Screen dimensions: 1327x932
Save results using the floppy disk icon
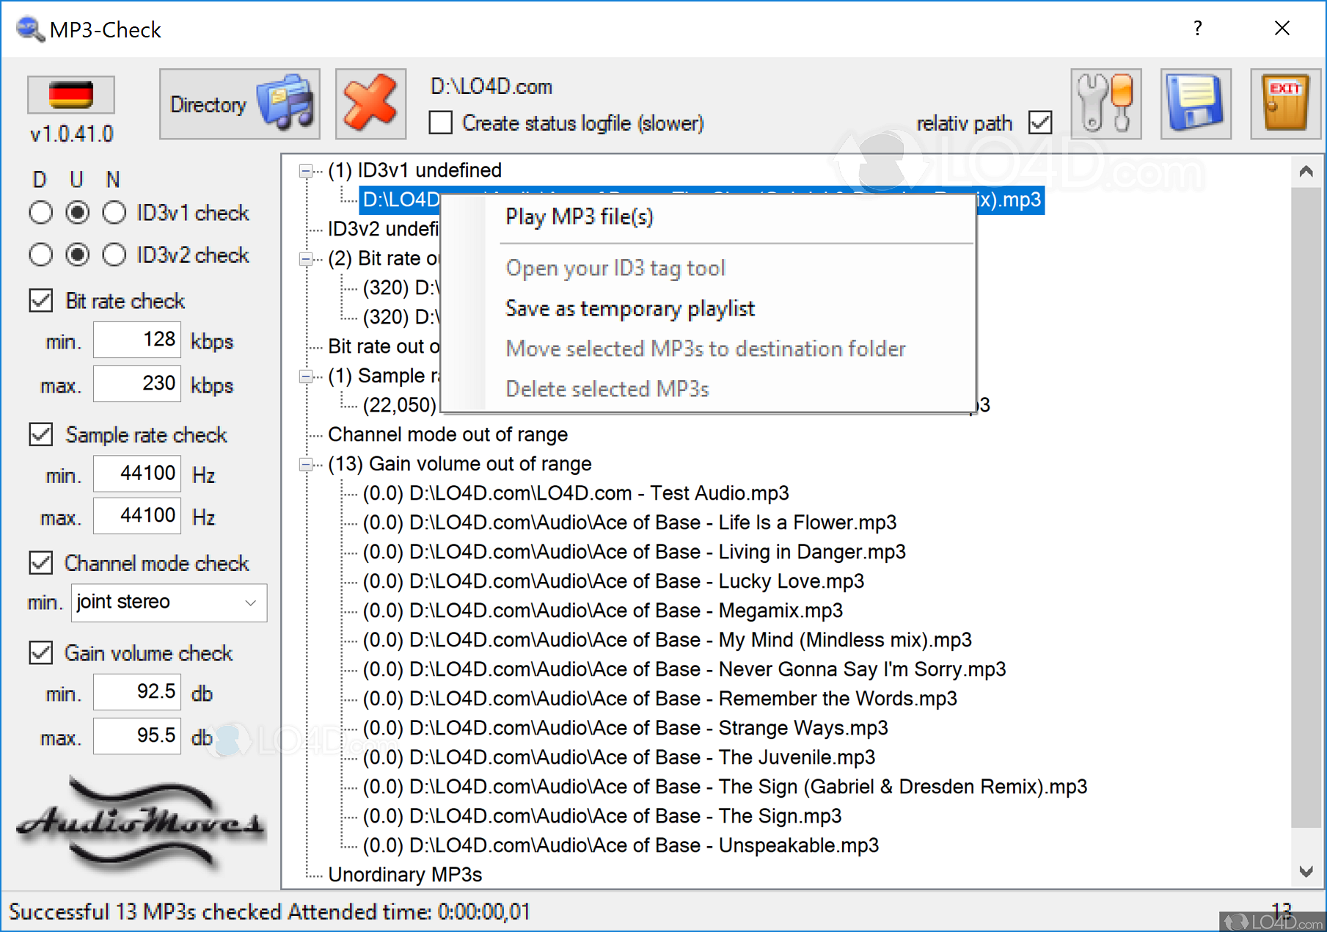click(x=1195, y=103)
